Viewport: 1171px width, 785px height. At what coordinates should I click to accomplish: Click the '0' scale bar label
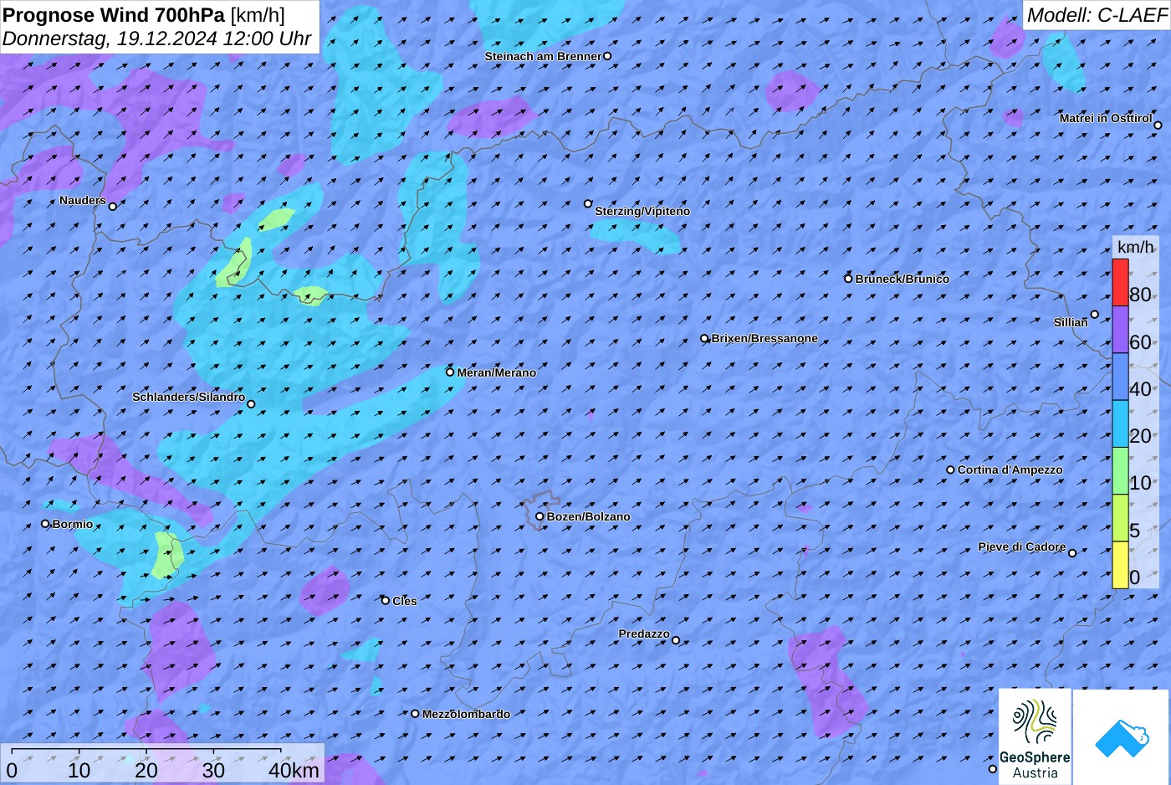tap(12, 771)
